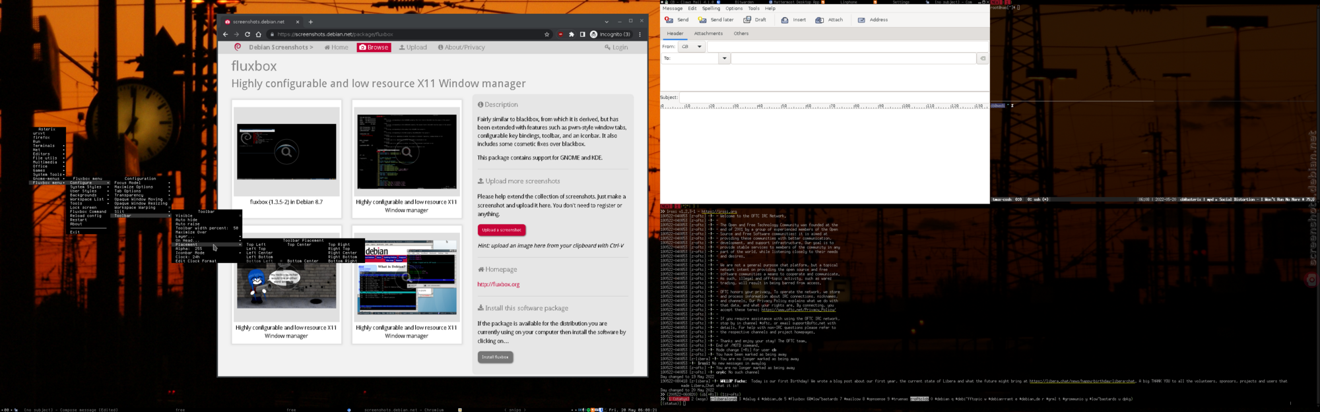Save message with Draft button
The image size is (1320, 412).
point(755,20)
